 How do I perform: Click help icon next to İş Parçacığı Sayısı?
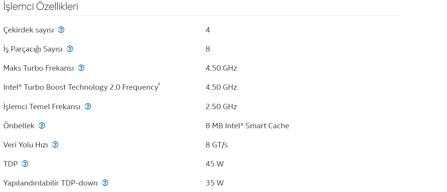(70, 49)
